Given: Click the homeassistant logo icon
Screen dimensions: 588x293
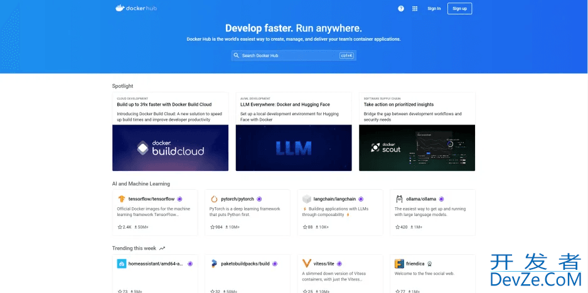Looking at the screenshot, I should (122, 264).
